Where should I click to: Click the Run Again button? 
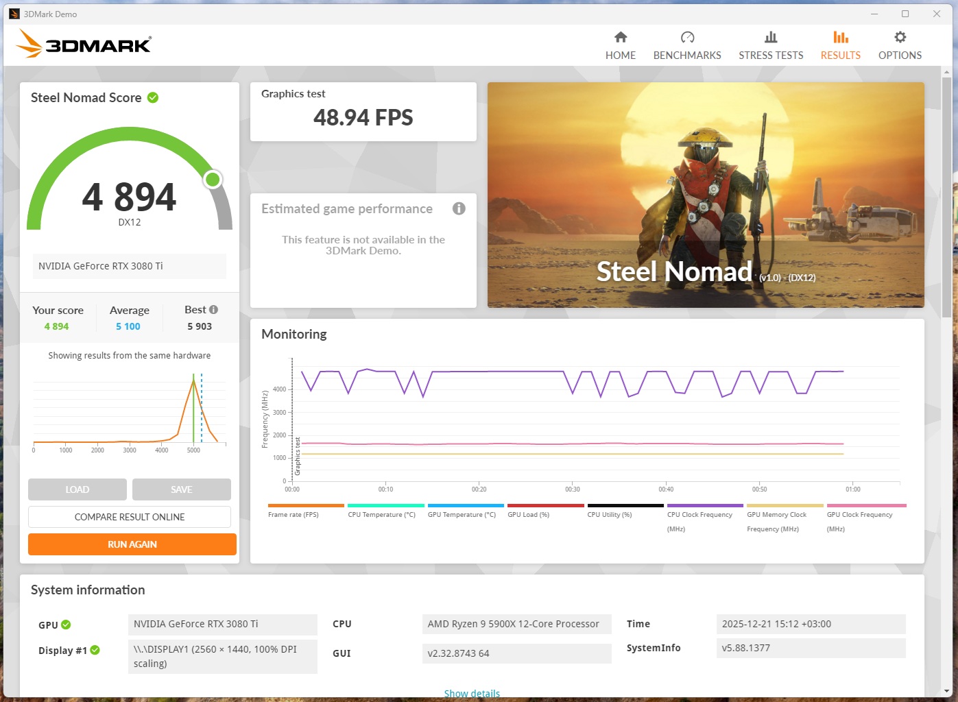coord(132,544)
